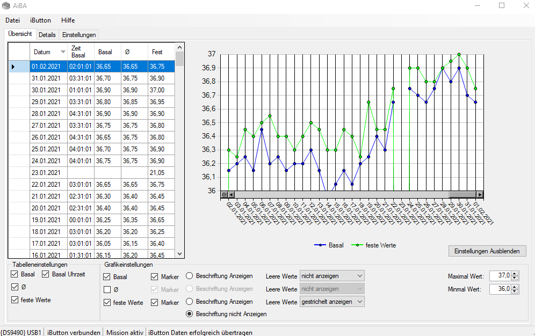Open Leere Werte dropdown for Basal
The height and width of the screenshot is (336, 535).
[x=332, y=276]
